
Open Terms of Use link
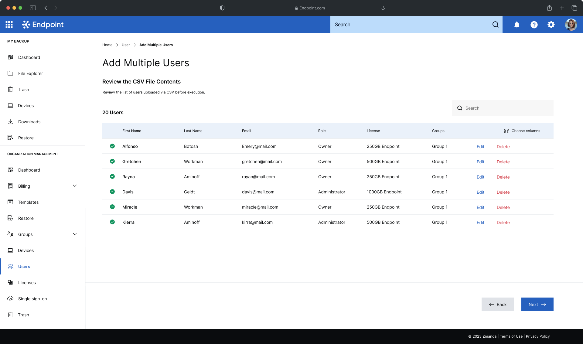pos(511,336)
